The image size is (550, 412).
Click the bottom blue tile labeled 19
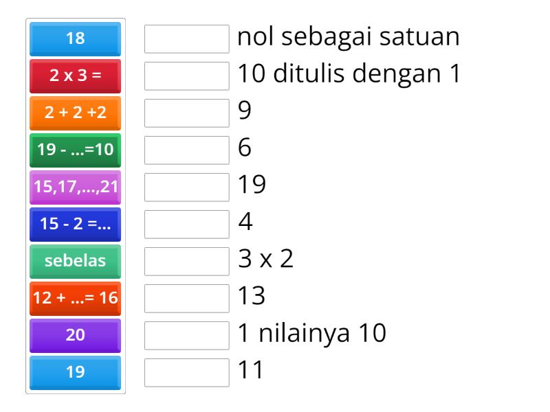pyautogui.click(x=75, y=371)
